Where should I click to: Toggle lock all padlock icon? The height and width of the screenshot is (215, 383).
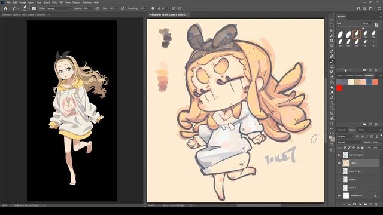pos(363,148)
